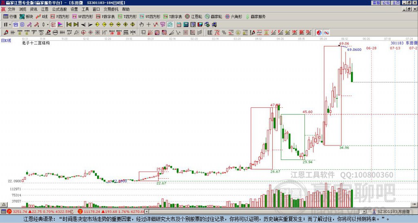Open the 板块 sector view
Viewport: 418px width, 223px height.
[26, 16]
